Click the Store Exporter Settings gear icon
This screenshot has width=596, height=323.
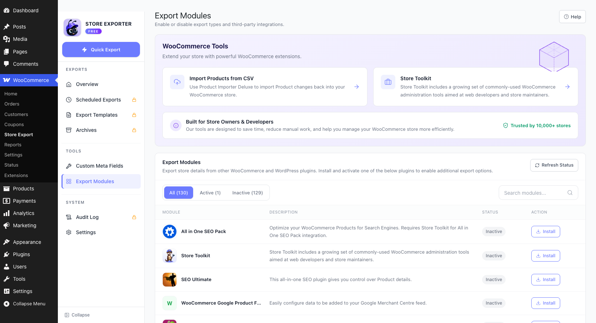pos(69,232)
